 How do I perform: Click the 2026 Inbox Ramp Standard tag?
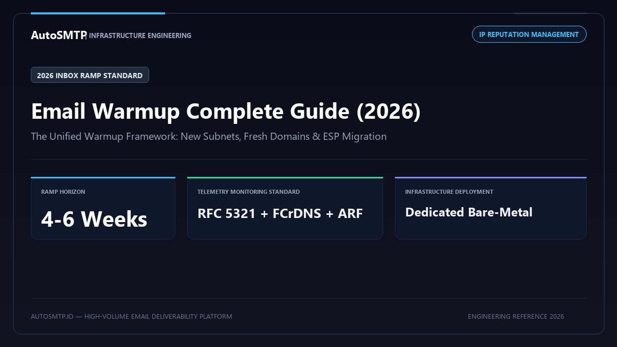[90, 75]
